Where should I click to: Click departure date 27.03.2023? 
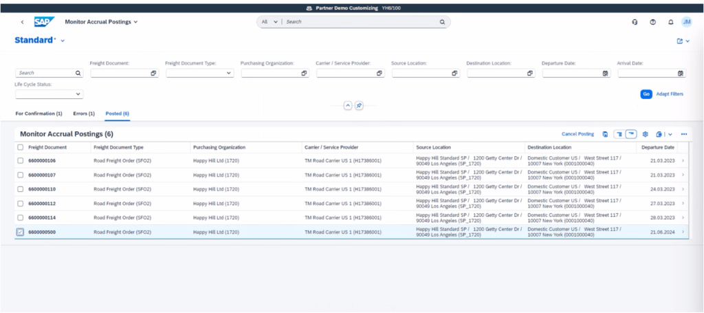663,204
